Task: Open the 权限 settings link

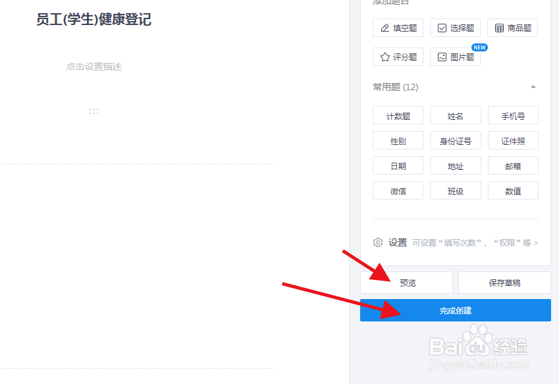Action: (508, 242)
